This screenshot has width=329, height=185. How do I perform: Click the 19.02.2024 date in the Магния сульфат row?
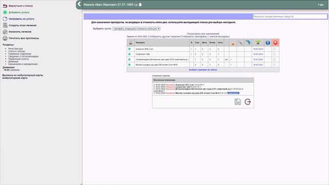point(258,65)
